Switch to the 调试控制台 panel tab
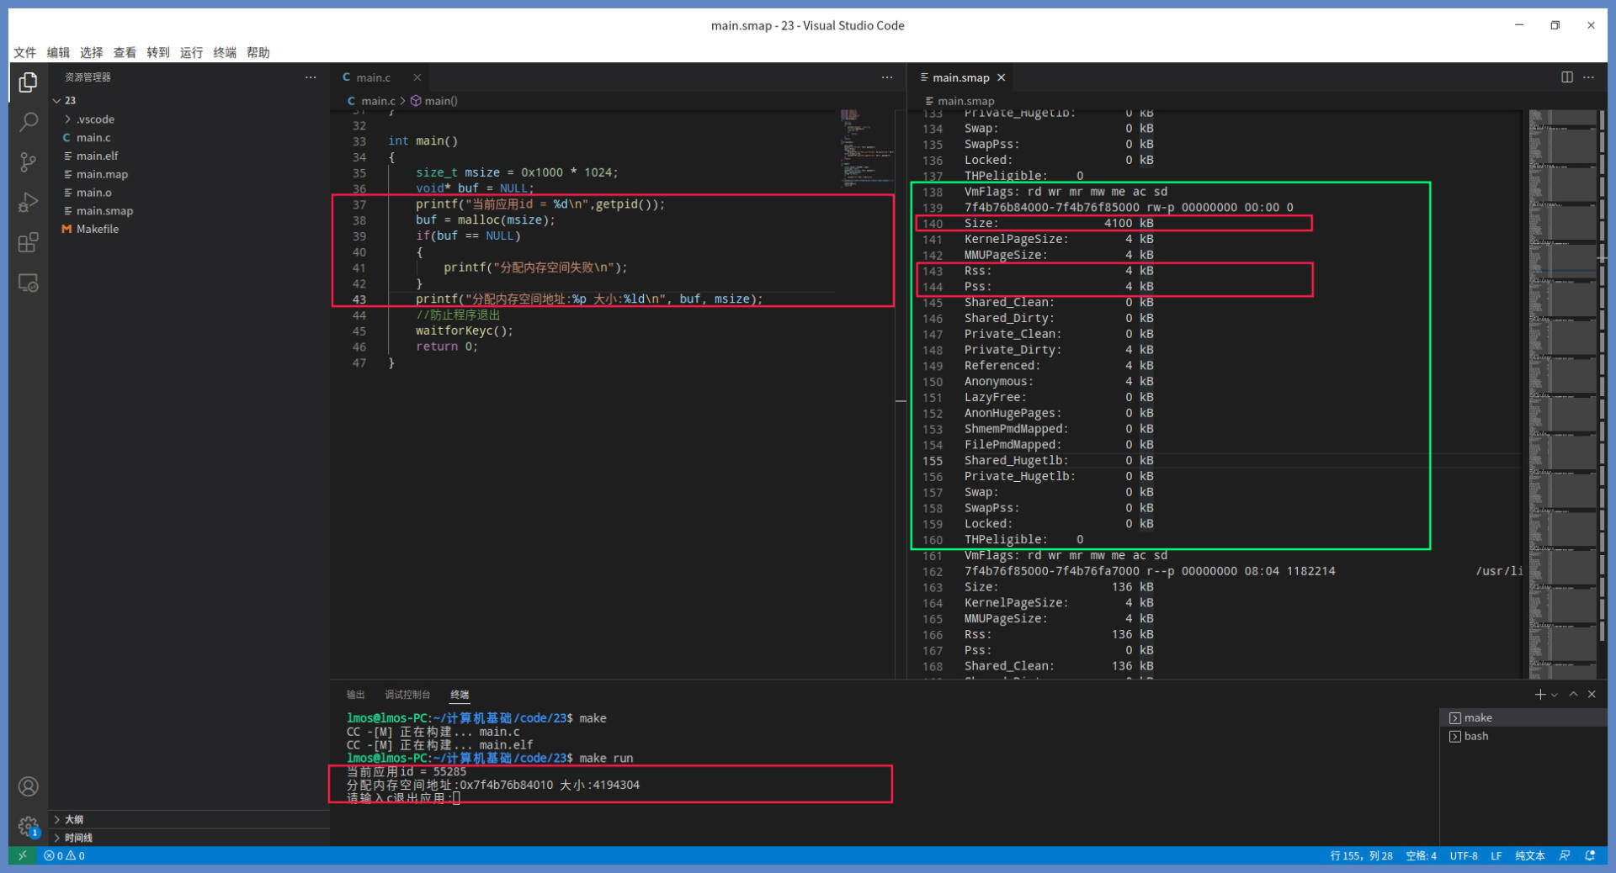The height and width of the screenshot is (873, 1616). point(407,695)
